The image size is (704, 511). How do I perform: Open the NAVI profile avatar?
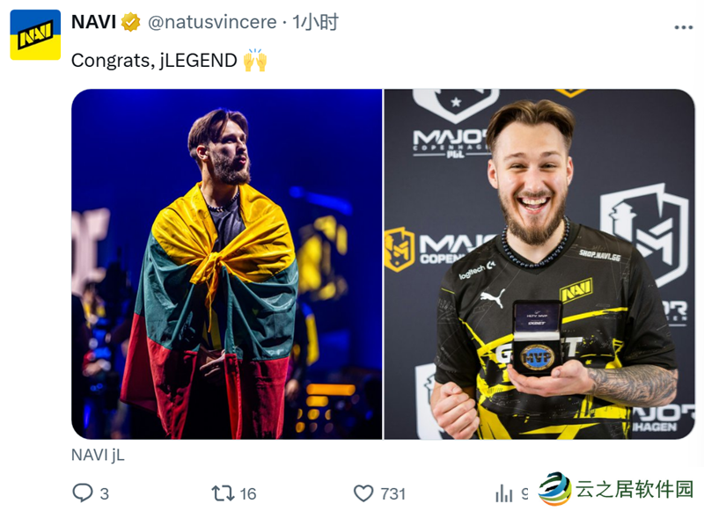pyautogui.click(x=35, y=34)
